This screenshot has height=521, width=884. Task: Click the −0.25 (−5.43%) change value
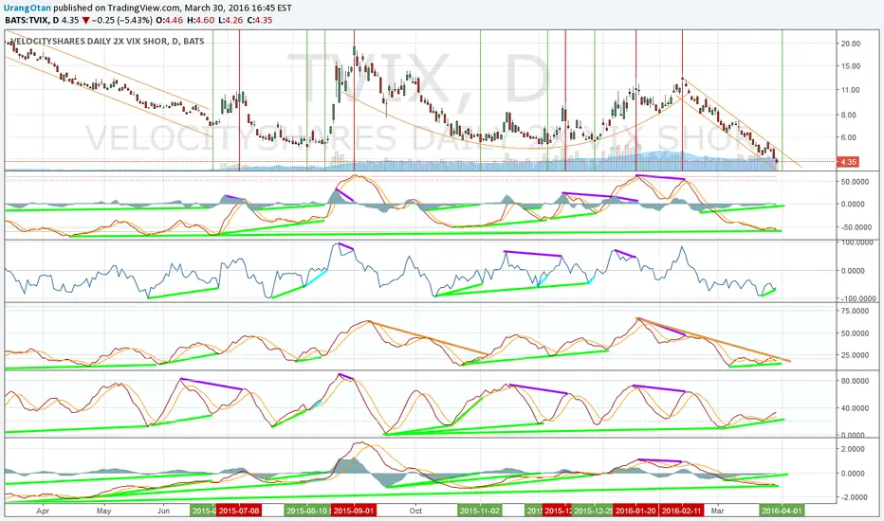pyautogui.click(x=122, y=20)
